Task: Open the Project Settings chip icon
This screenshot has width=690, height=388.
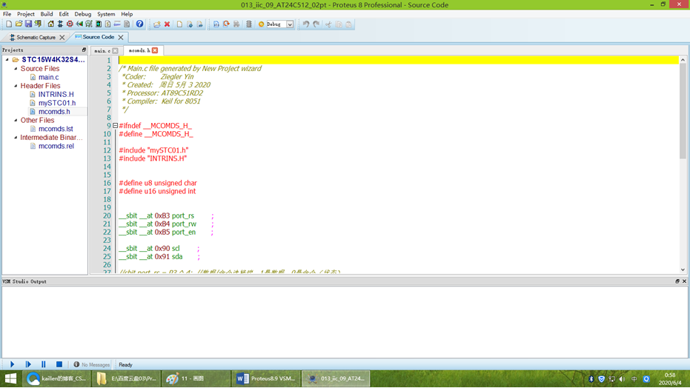Action: tap(249, 24)
